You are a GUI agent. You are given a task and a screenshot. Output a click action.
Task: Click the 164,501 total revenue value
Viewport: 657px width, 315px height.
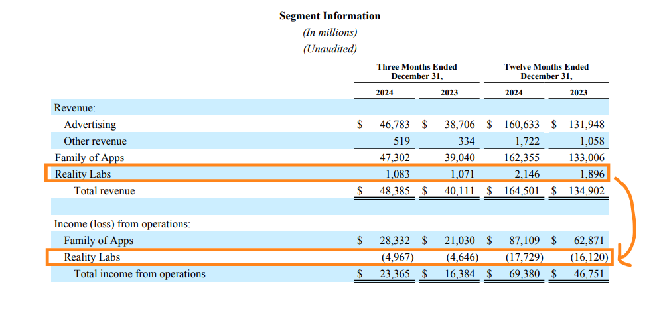[x=522, y=191]
